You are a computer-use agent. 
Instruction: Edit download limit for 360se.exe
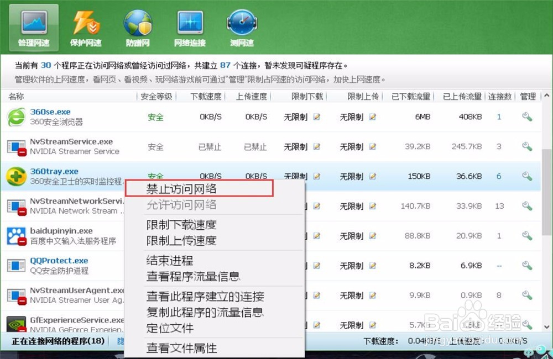[317, 117]
